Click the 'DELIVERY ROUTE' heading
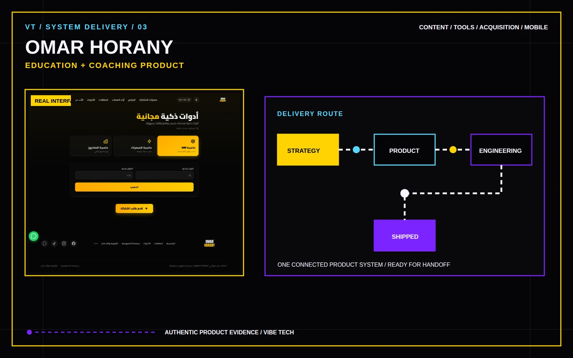 click(x=310, y=114)
